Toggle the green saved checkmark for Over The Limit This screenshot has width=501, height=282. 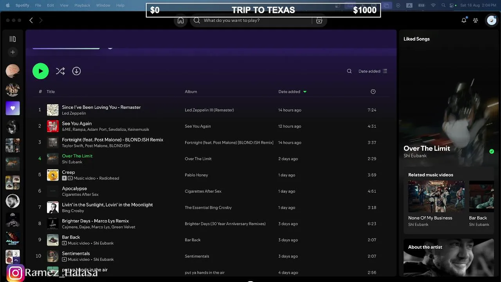click(492, 152)
